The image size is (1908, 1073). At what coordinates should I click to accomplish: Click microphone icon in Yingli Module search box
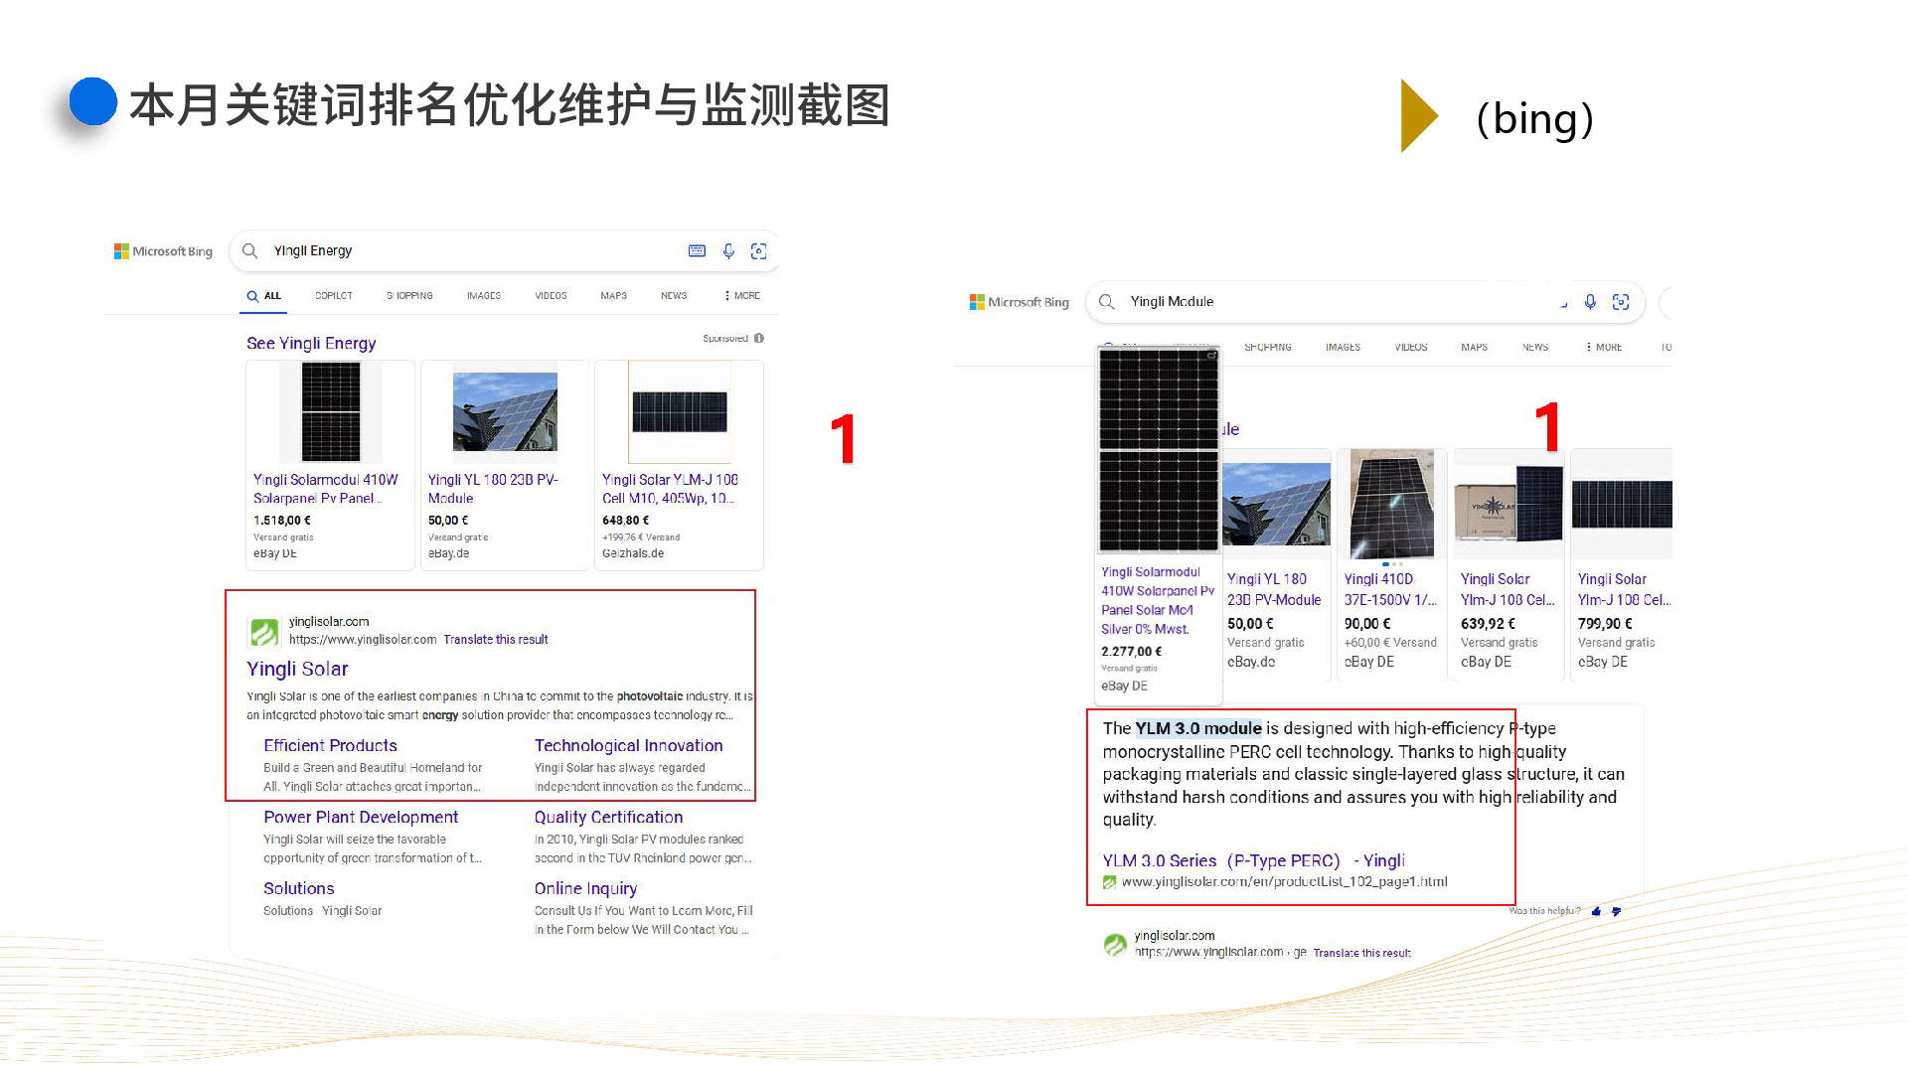pos(1590,302)
